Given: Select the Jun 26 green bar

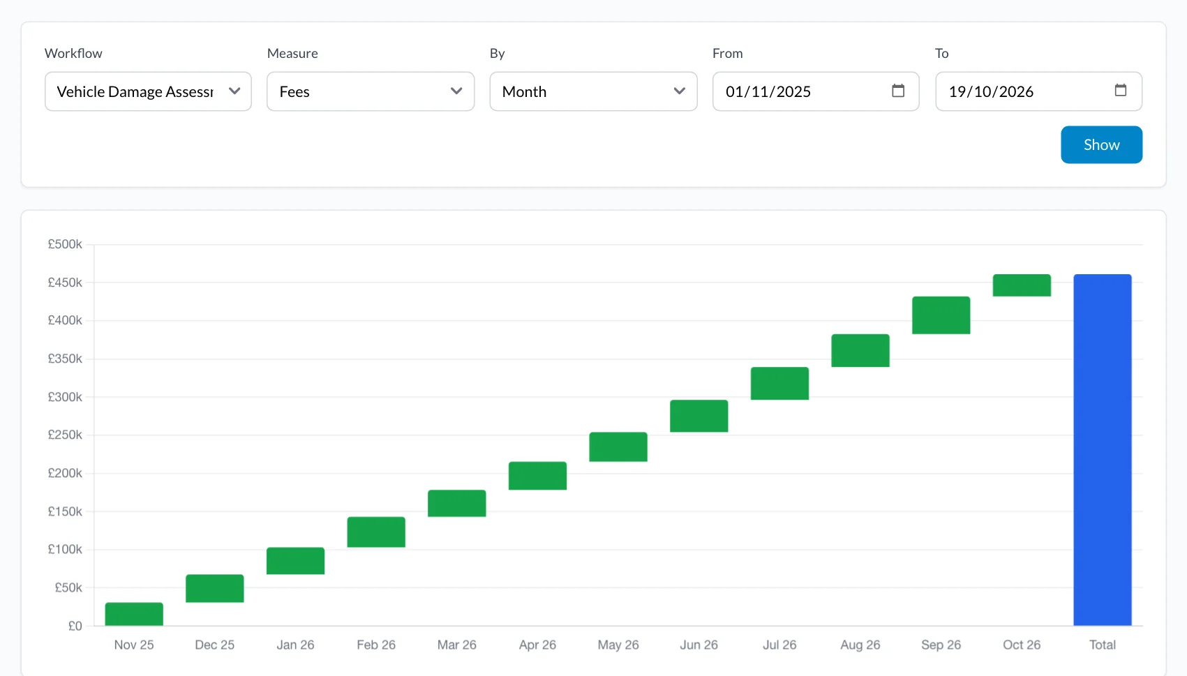Looking at the screenshot, I should [x=699, y=416].
